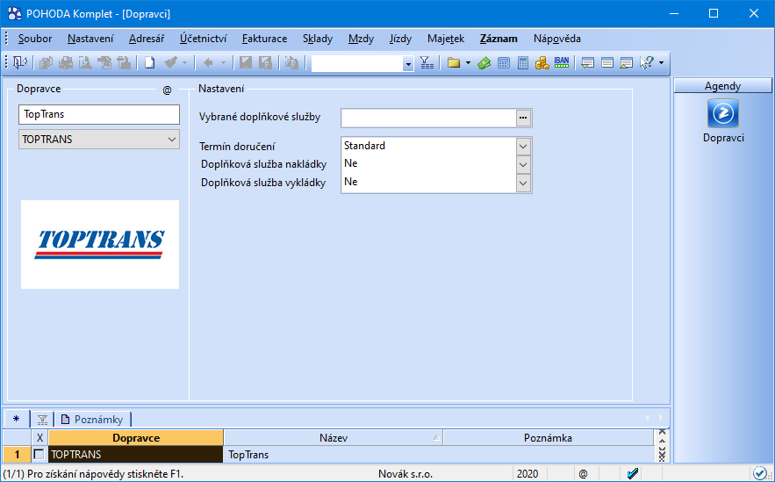The image size is (775, 482).
Task: Open the TOPTRANS carrier dropdown
Action: coord(172,140)
